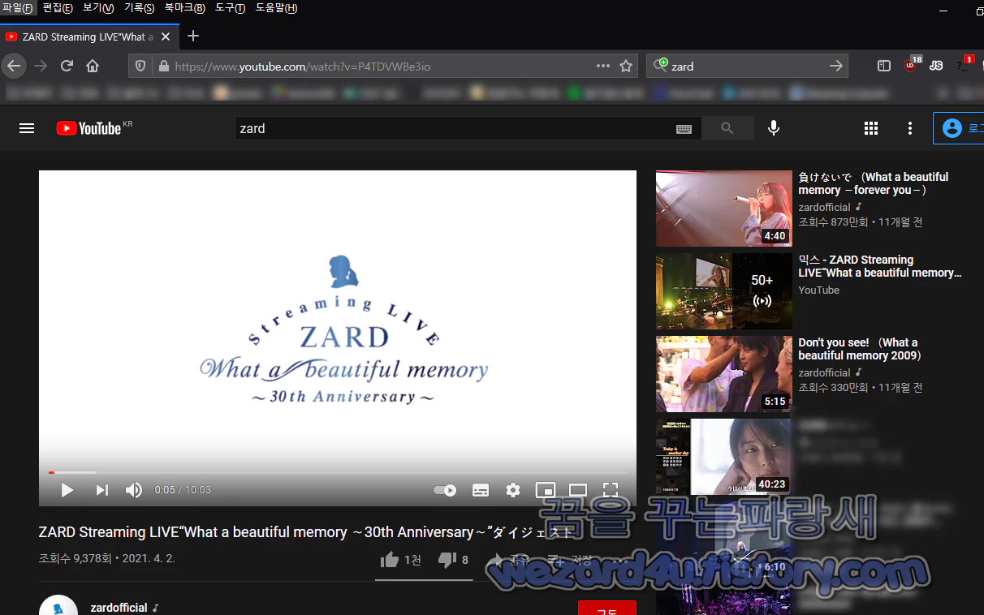Toggle subtitles/closed captions
Image resolution: width=984 pixels, height=615 pixels.
[481, 490]
